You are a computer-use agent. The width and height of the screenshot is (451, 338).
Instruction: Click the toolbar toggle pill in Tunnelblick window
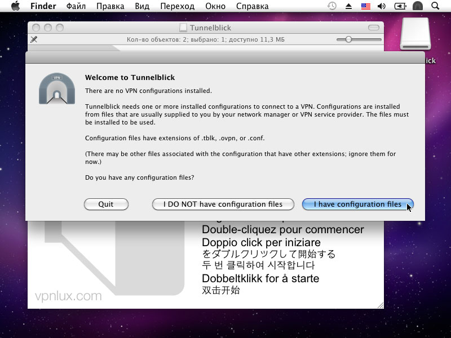(374, 28)
